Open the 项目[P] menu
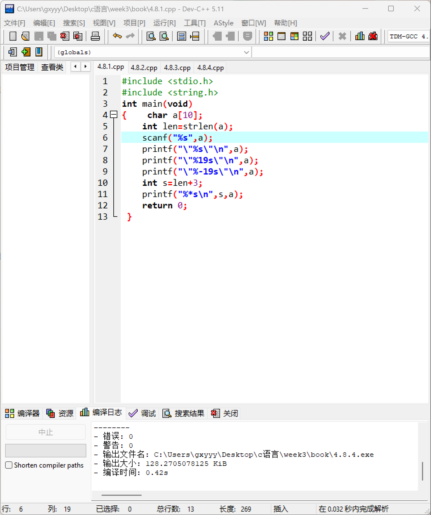Viewport: 431px width, 515px height. point(134,23)
